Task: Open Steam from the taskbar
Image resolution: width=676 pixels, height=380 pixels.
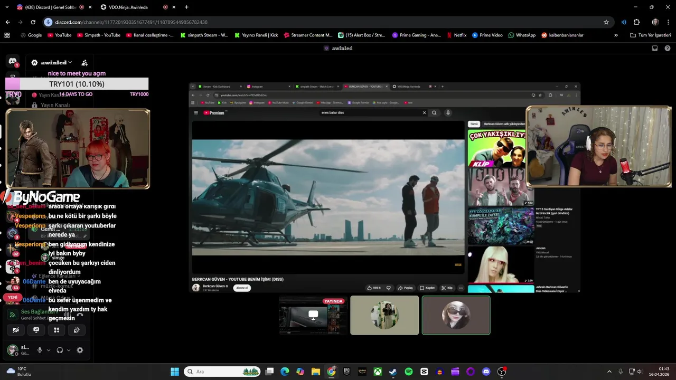Action: pyautogui.click(x=393, y=372)
